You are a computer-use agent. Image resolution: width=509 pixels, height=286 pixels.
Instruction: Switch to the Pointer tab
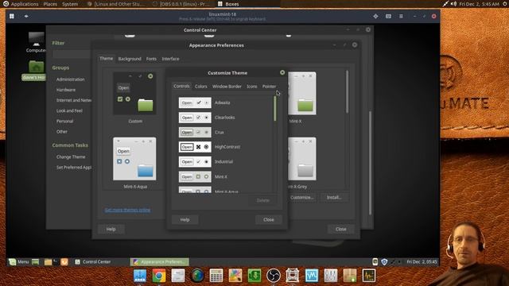pos(269,87)
